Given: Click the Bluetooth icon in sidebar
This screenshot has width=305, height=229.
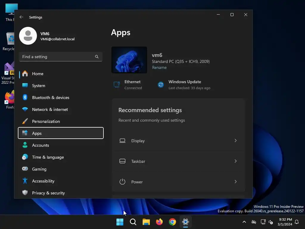Looking at the screenshot, I should click(x=25, y=98).
